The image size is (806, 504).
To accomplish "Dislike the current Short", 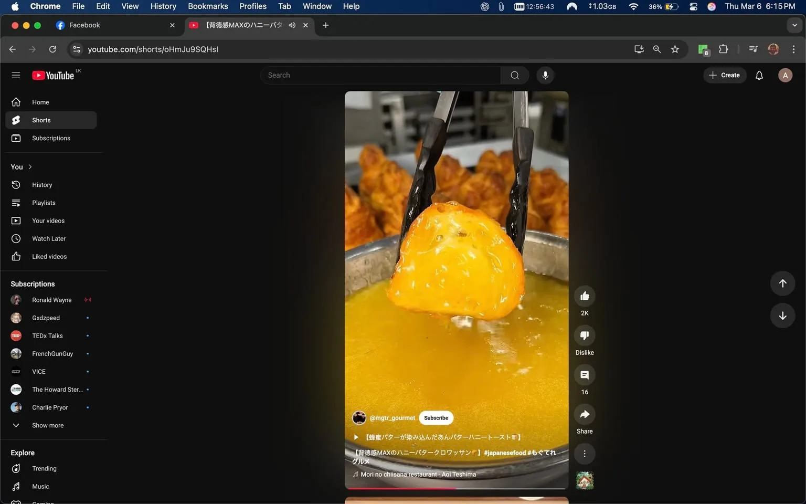I will coord(585,335).
